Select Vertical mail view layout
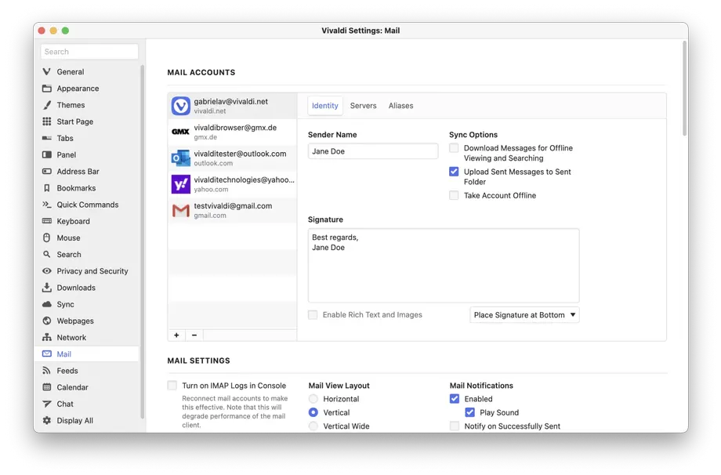 313,412
